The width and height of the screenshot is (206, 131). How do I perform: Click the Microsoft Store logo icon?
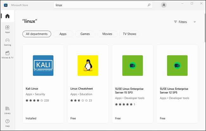5,5
